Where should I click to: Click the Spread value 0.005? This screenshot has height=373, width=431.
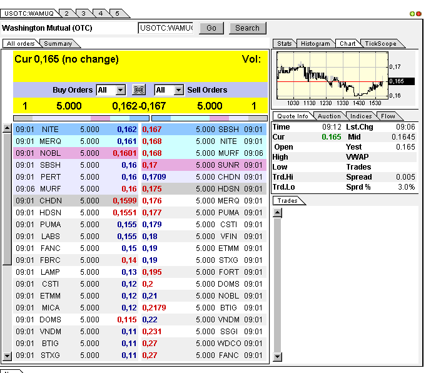(x=405, y=177)
